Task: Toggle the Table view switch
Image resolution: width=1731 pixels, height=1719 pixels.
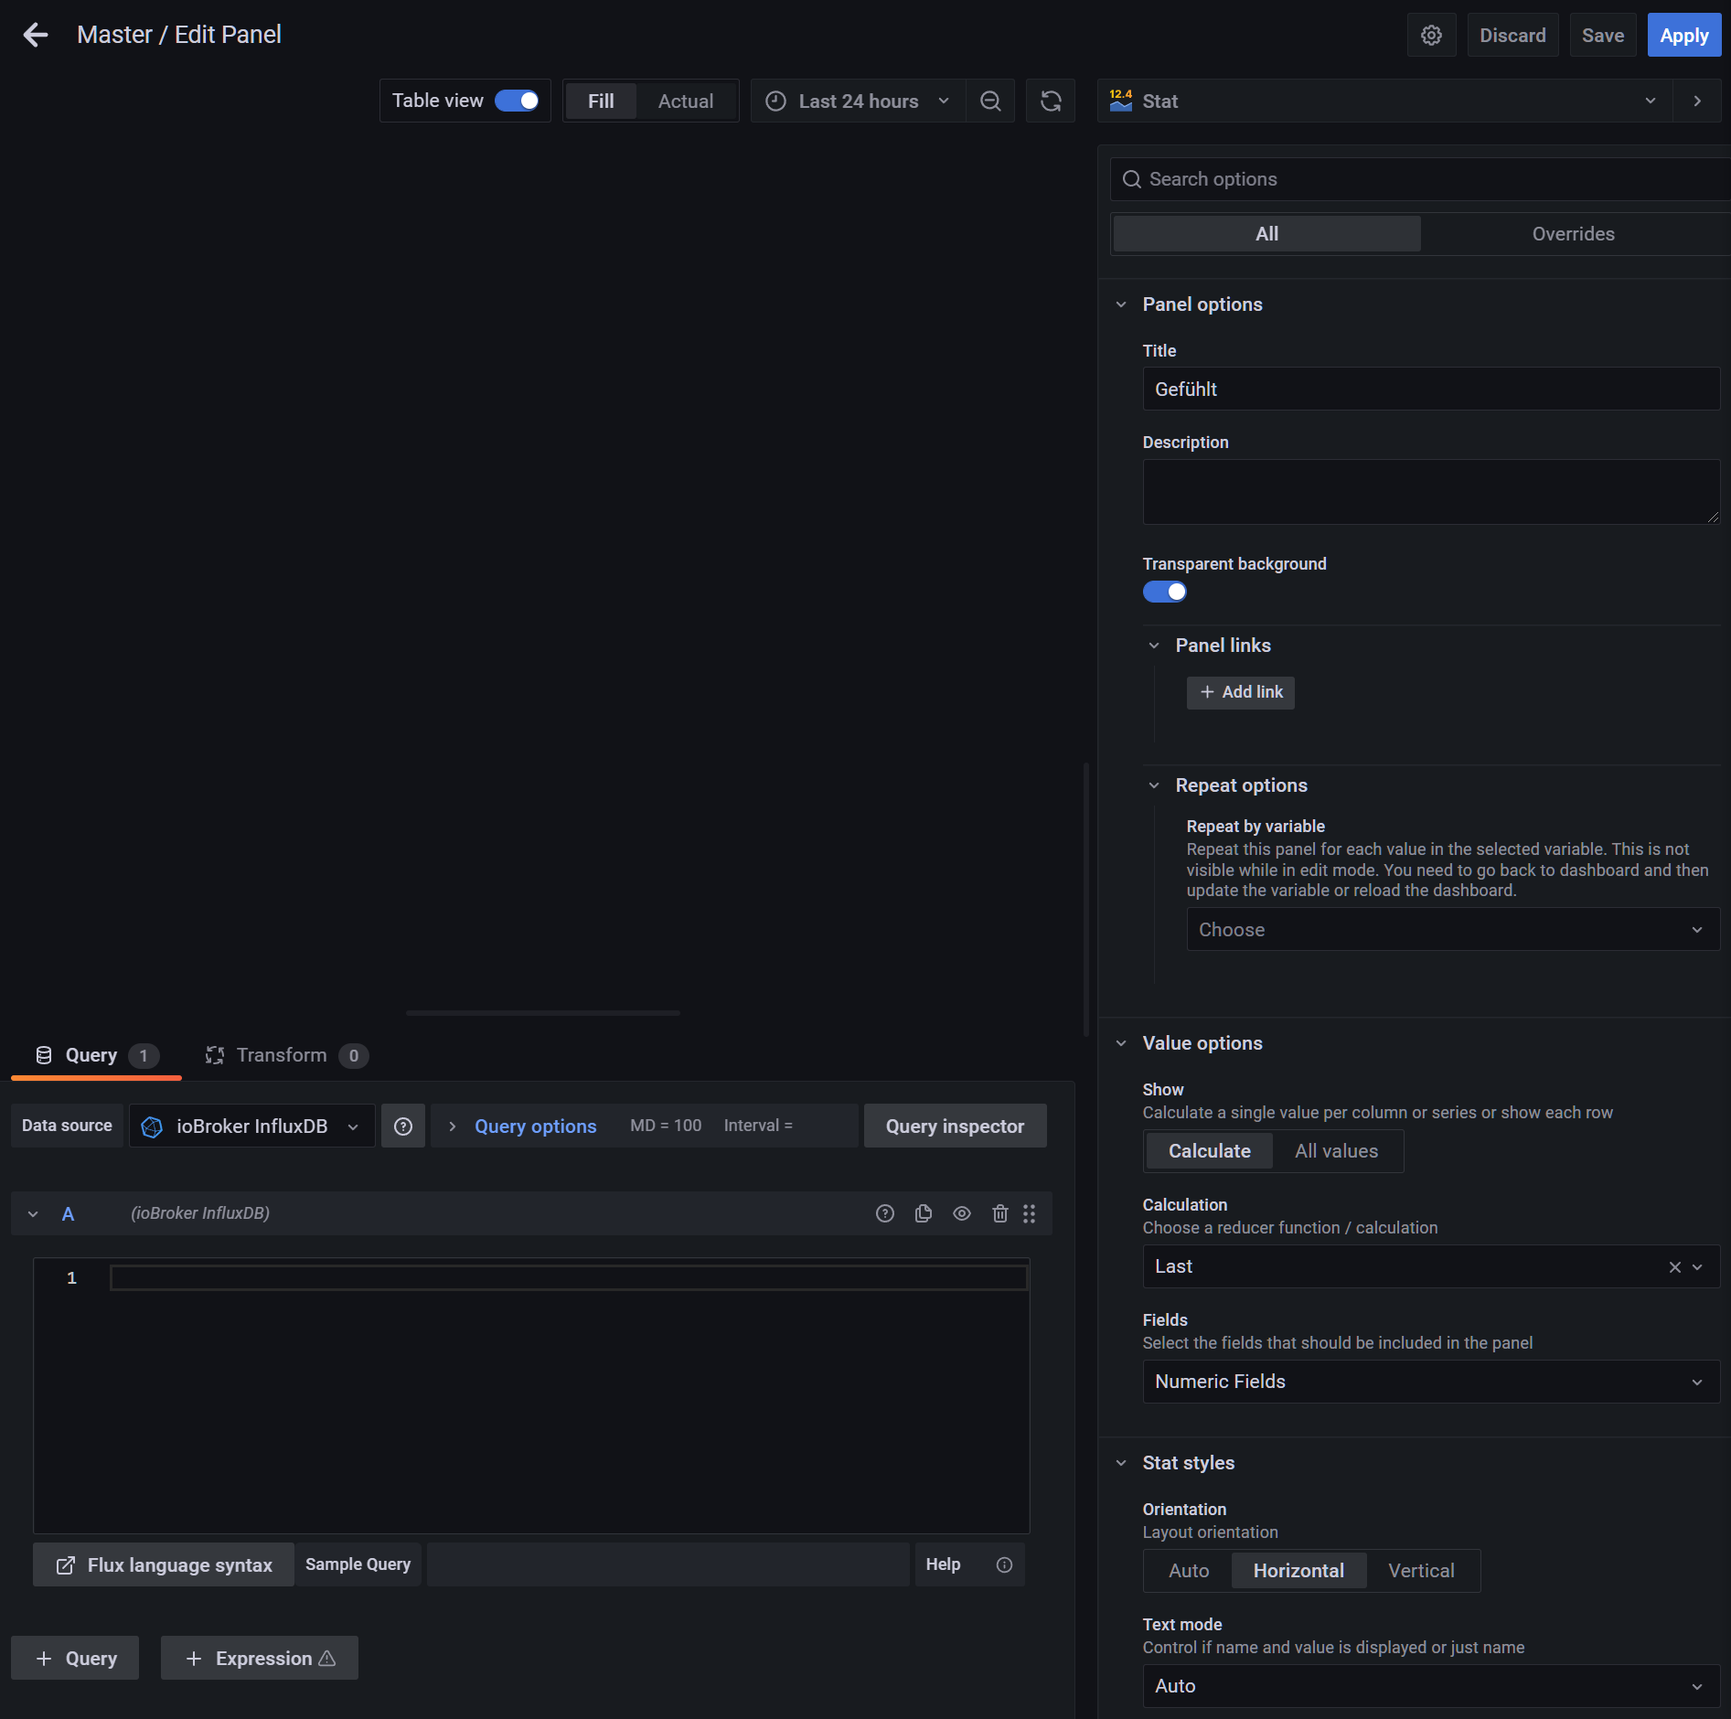Action: (x=517, y=101)
